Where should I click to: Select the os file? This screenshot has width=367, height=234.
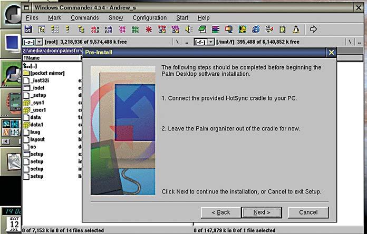tap(30, 147)
